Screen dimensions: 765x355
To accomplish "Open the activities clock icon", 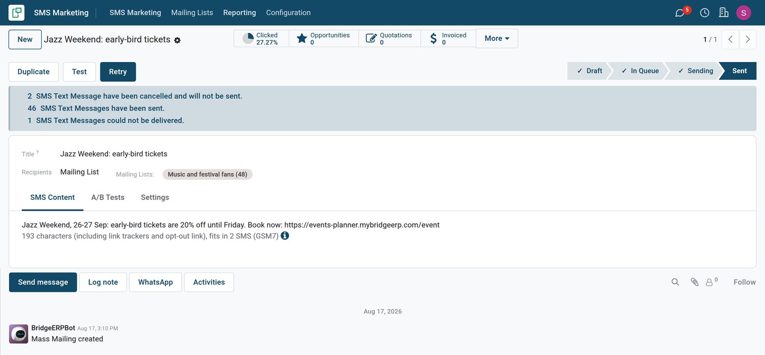I will (705, 13).
